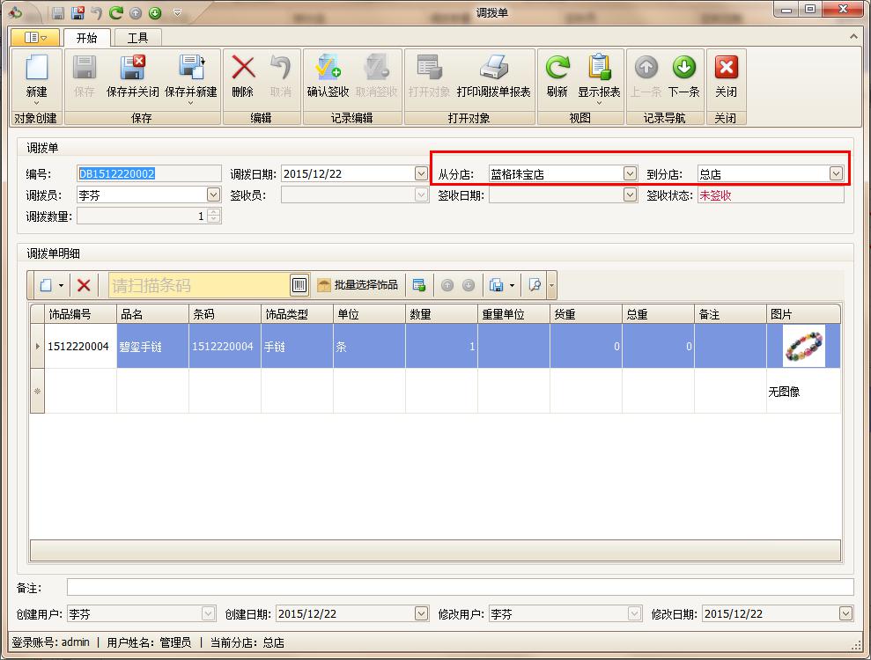Viewport: 871px width, 660px height.
Task: Click the 显示报表 show report icon
Action: click(599, 68)
